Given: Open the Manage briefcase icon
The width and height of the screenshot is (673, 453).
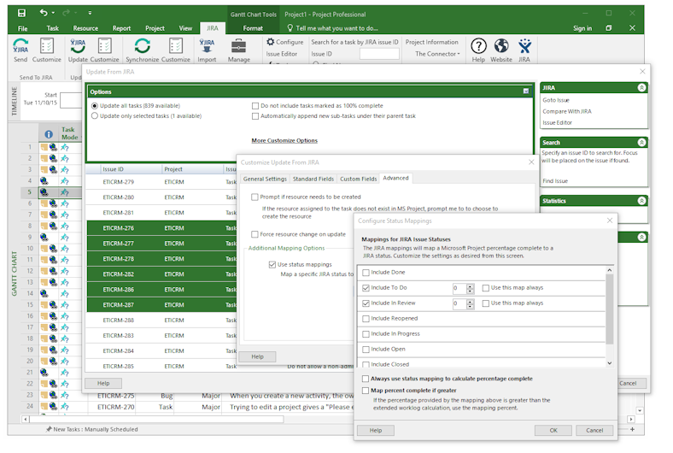Looking at the screenshot, I should pos(238,45).
